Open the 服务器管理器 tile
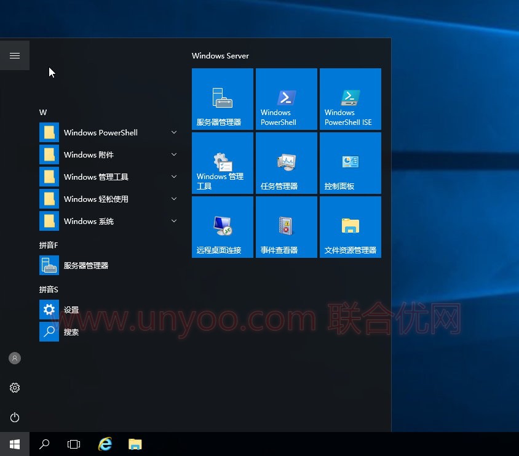519x456 pixels. point(223,99)
